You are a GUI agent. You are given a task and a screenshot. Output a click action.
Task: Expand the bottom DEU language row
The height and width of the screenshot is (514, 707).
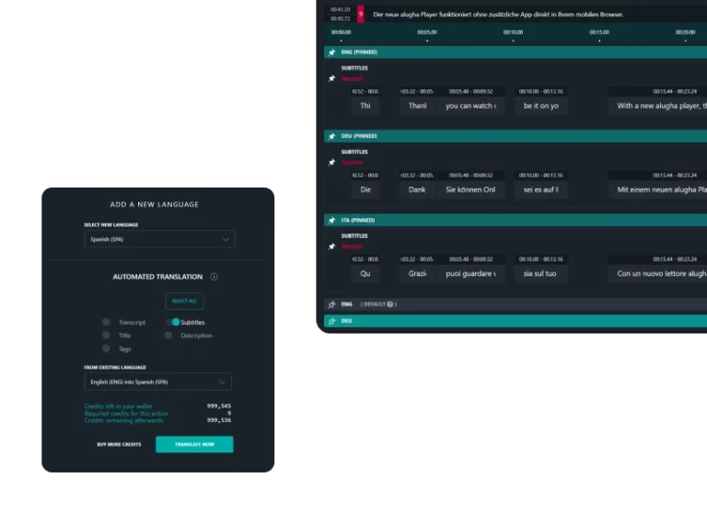[x=516, y=322]
